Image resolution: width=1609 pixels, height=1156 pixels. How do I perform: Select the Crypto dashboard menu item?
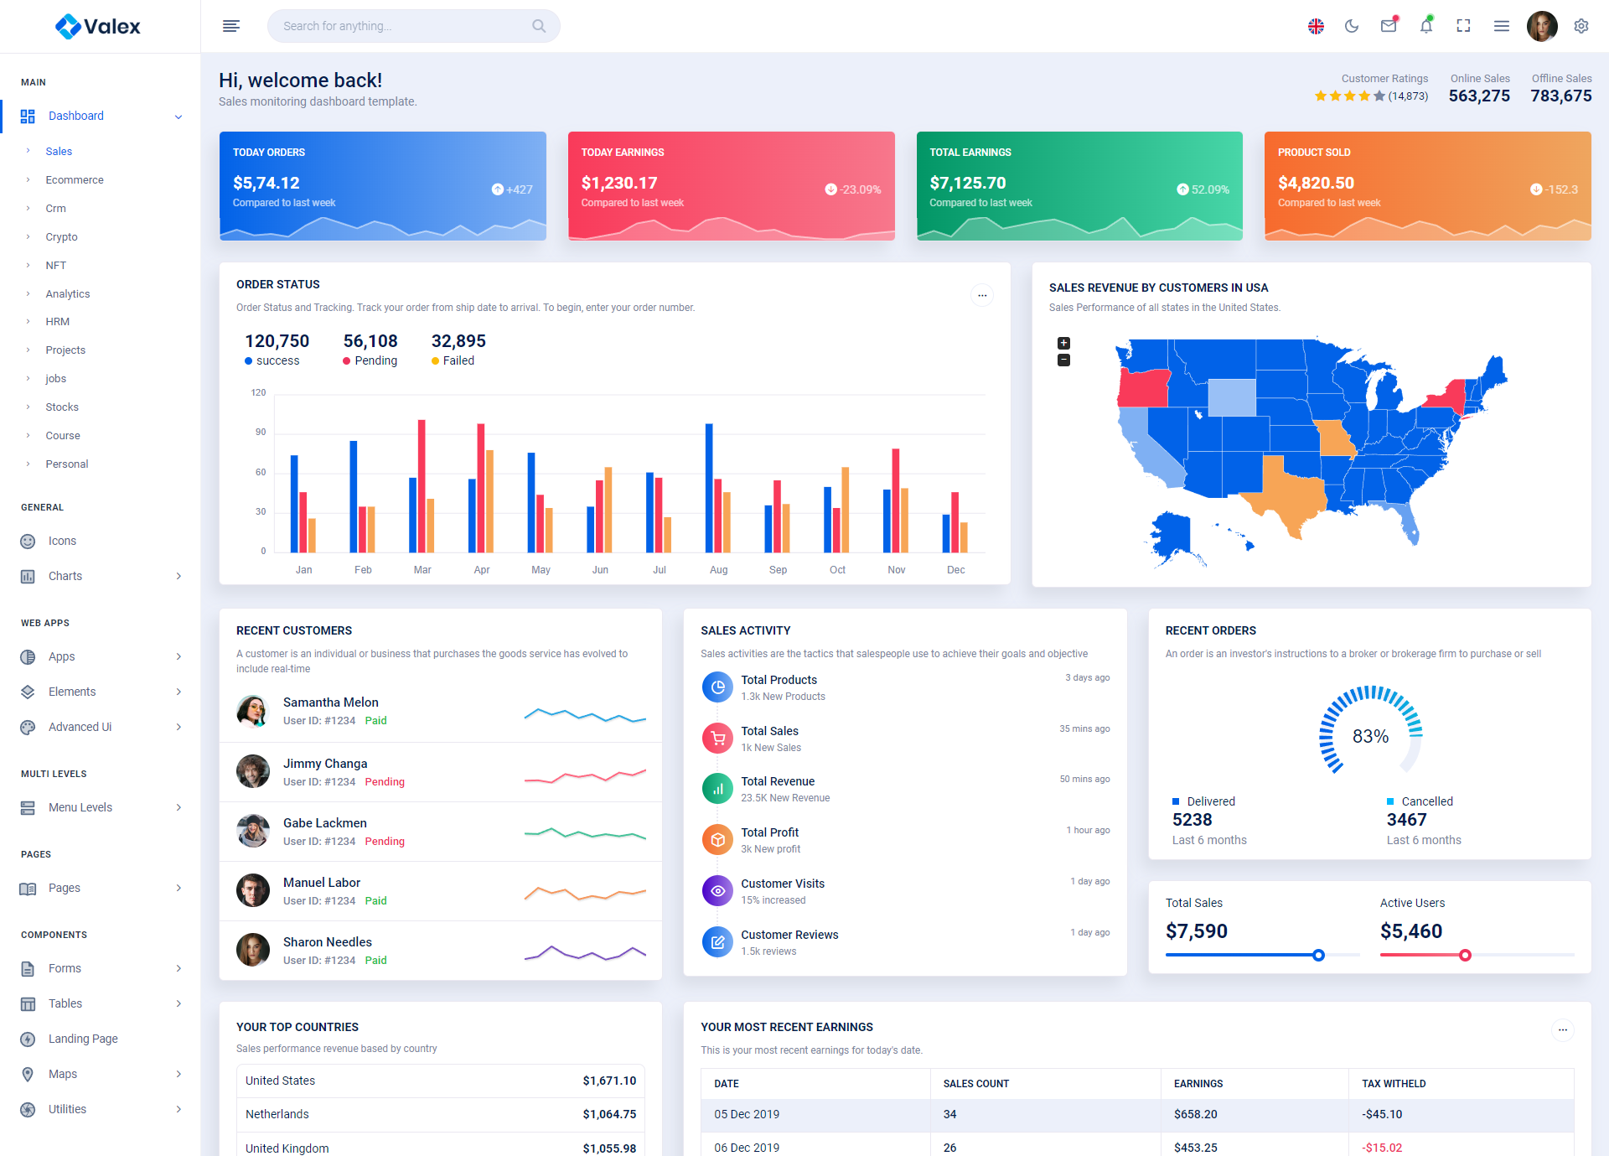tap(61, 236)
